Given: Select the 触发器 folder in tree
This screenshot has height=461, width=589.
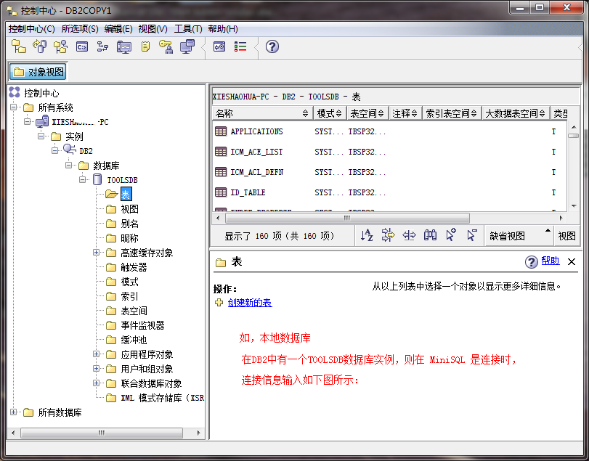Looking at the screenshot, I should (x=134, y=267).
